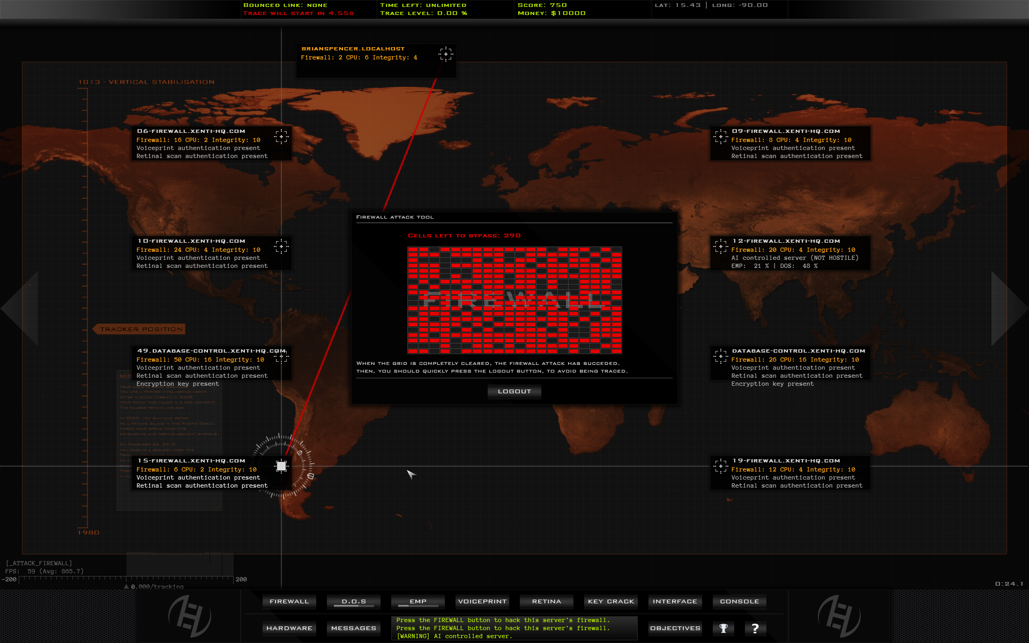Screen dimensions: 1029x643
Task: Click the target icon beside brianspencer.localhost
Action: pos(446,54)
